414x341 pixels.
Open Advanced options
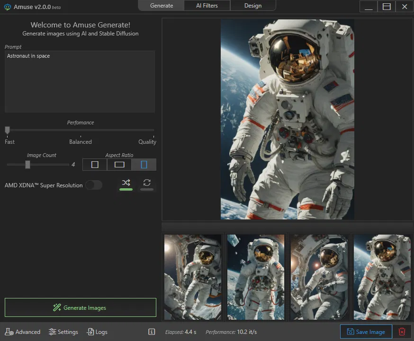click(23, 332)
